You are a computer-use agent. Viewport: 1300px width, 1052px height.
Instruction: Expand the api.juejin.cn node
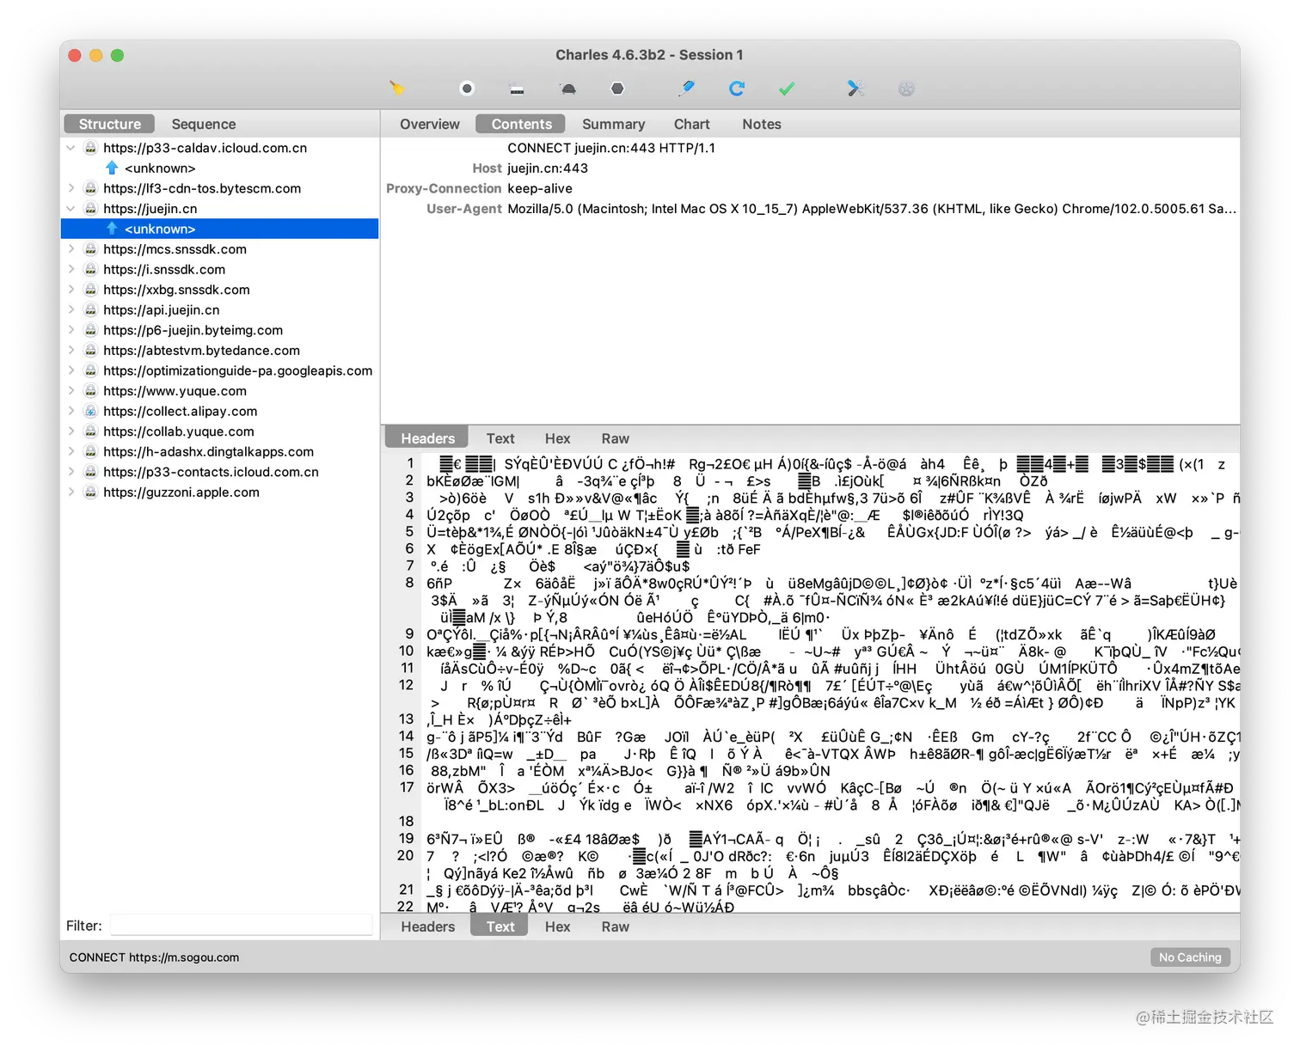[x=71, y=309]
